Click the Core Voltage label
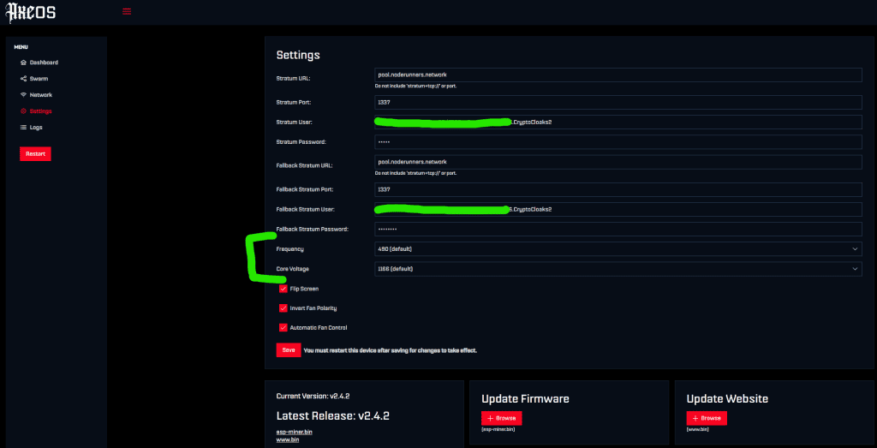The width and height of the screenshot is (877, 448). pos(293,269)
